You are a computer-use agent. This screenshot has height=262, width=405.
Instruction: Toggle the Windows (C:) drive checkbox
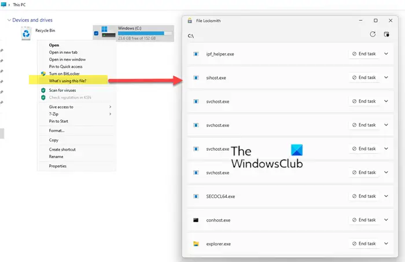[96, 33]
